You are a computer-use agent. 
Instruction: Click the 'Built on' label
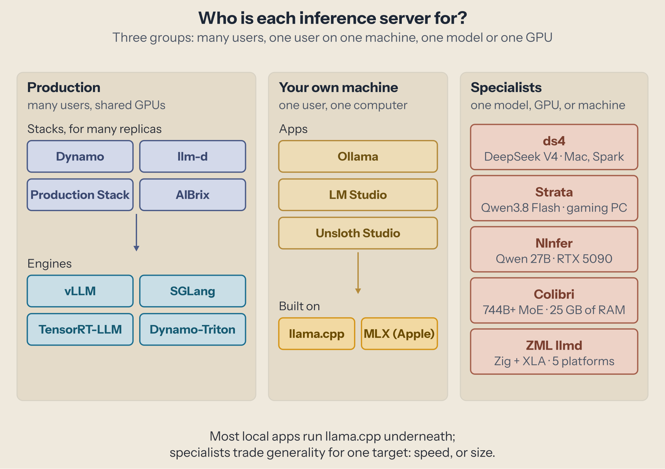[x=300, y=306]
